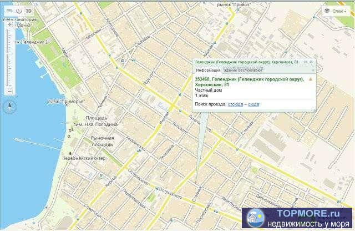
Task: Click the Ленина street label
Action: coord(103,102)
